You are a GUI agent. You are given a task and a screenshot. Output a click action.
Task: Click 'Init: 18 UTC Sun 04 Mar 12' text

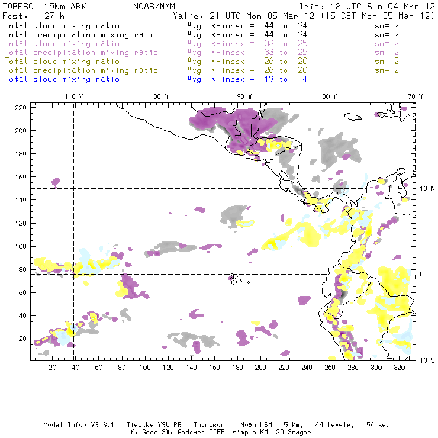[x=367, y=7]
